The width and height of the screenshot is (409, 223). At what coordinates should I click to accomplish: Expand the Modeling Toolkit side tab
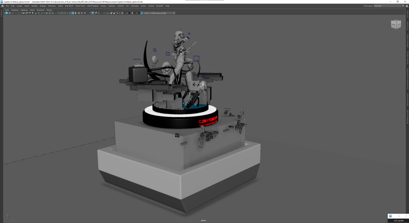pyautogui.click(x=407, y=116)
